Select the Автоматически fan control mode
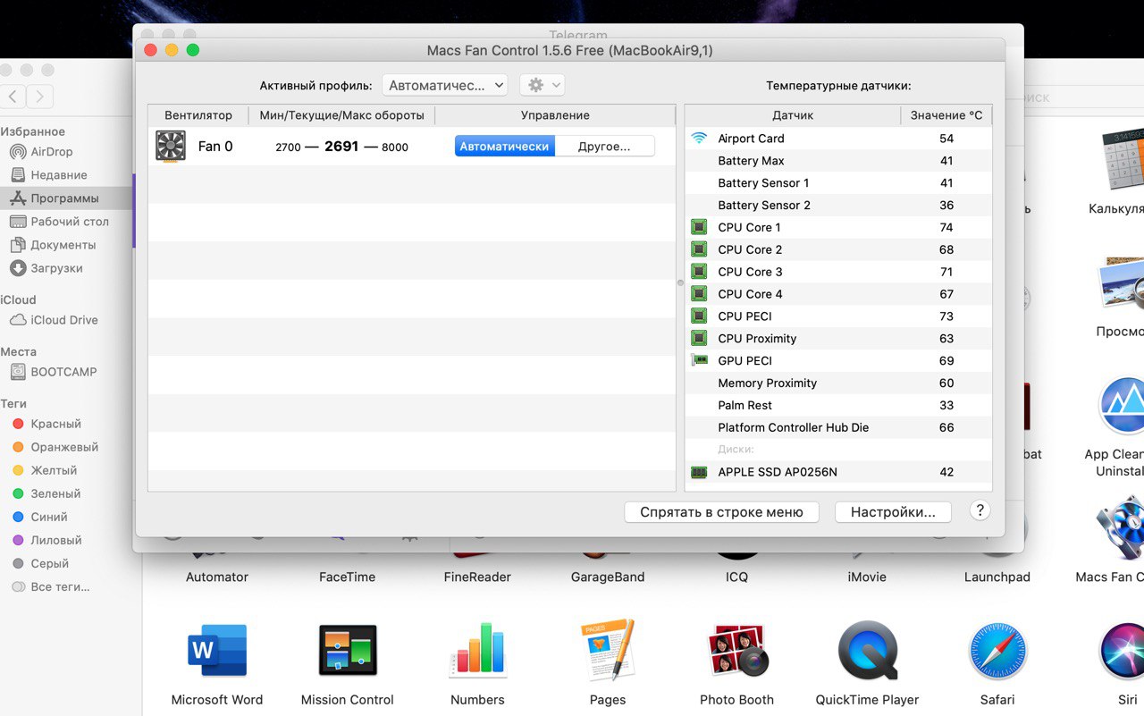This screenshot has height=716, width=1144. 504,147
